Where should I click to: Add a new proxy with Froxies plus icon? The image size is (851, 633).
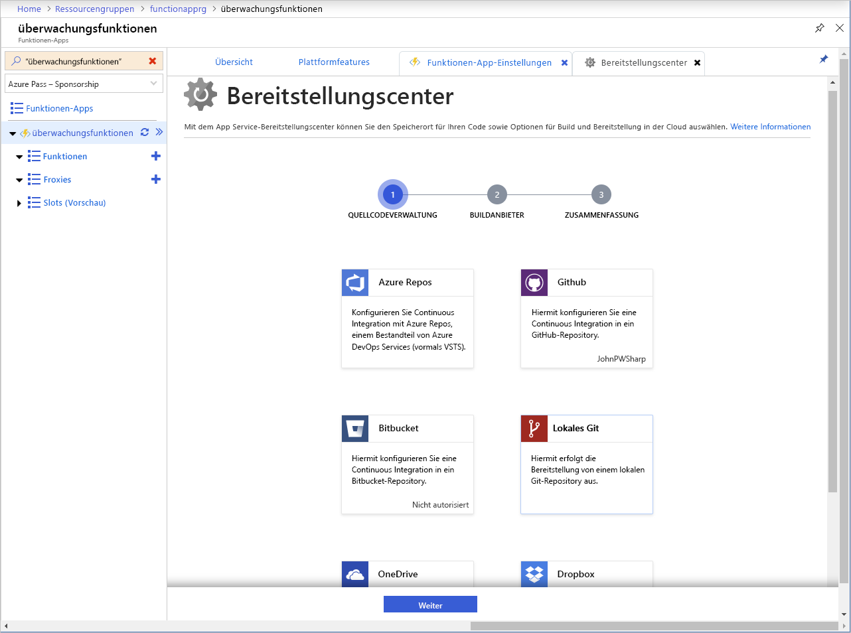coord(156,179)
